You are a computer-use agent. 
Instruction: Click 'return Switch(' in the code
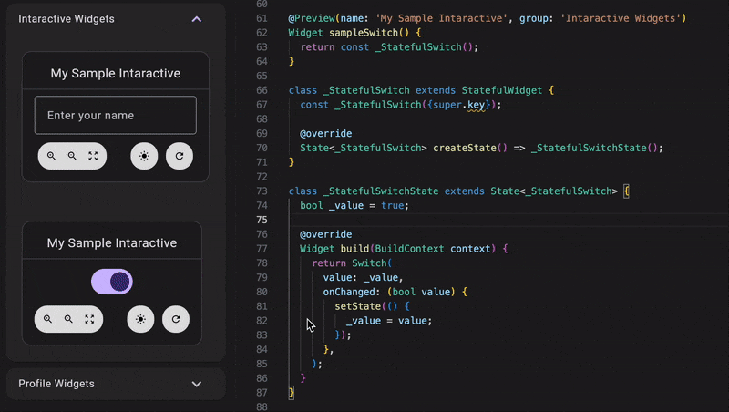point(352,263)
